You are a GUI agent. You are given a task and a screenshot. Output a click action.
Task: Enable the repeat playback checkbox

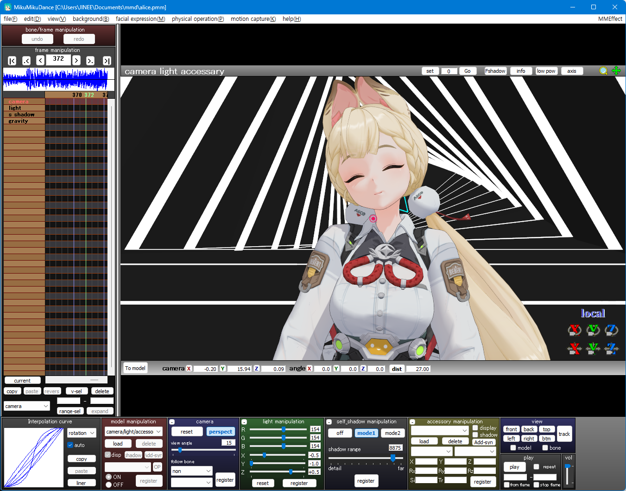click(x=536, y=467)
